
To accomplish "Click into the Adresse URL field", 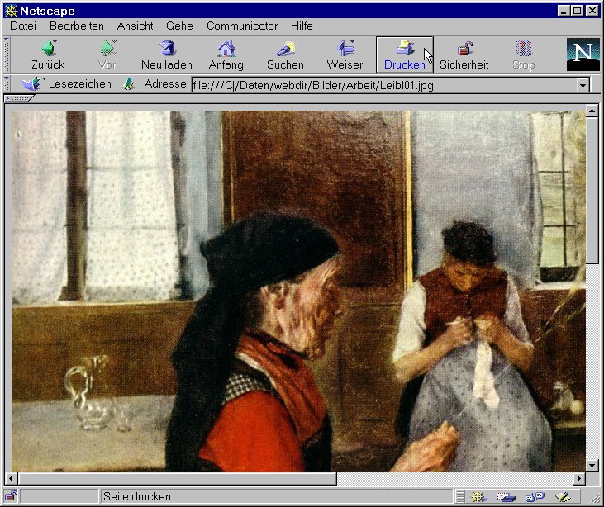I will [380, 85].
